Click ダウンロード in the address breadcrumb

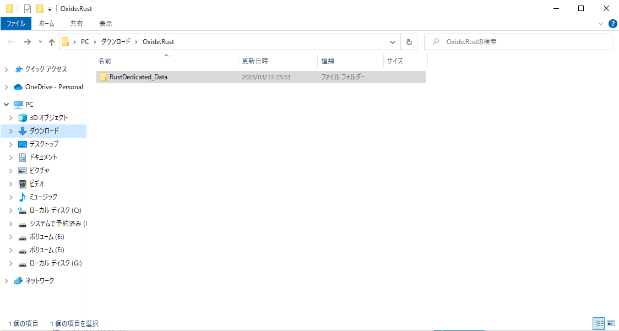116,42
